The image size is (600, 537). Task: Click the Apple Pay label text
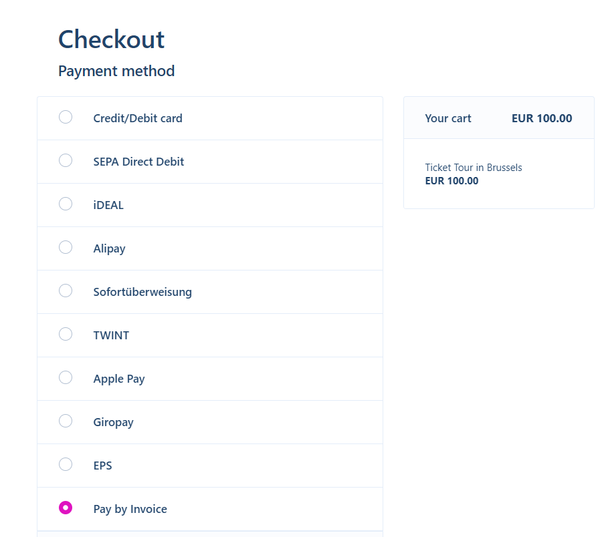(x=119, y=379)
